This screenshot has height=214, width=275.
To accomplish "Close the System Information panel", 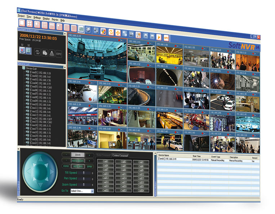I will point(65,34).
